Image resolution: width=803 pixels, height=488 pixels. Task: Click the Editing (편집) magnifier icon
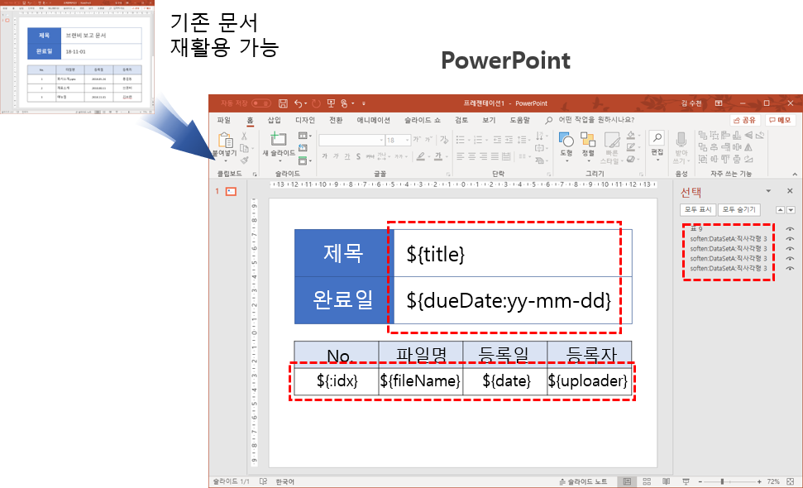coord(657,138)
